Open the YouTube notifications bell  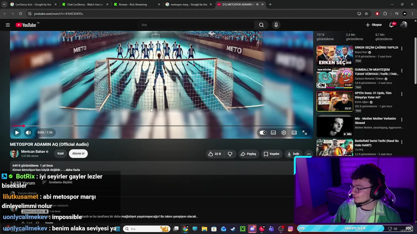[392, 25]
